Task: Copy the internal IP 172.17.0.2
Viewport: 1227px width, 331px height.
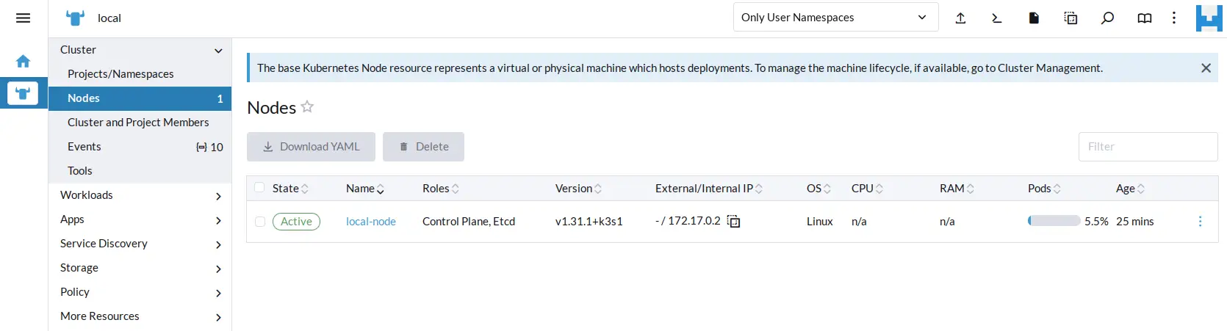Action: point(733,222)
